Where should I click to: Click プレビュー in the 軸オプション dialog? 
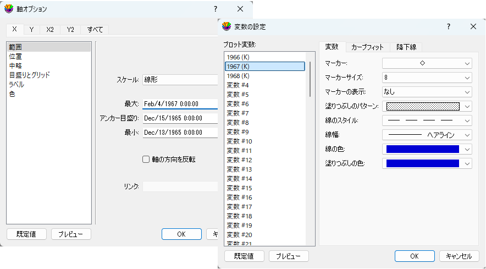tap(71, 234)
